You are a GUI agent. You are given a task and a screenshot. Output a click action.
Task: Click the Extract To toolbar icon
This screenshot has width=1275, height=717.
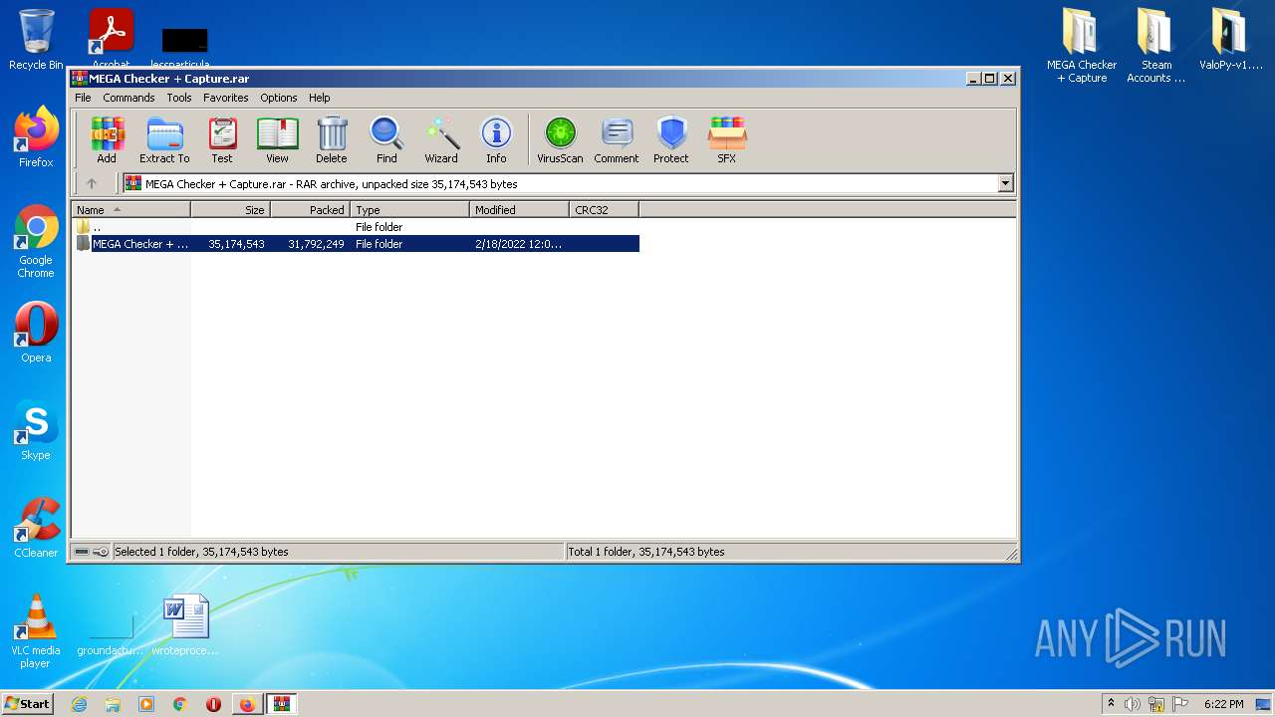(164, 140)
